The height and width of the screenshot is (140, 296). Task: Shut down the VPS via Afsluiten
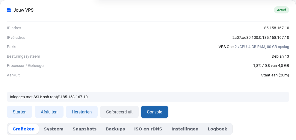49,112
